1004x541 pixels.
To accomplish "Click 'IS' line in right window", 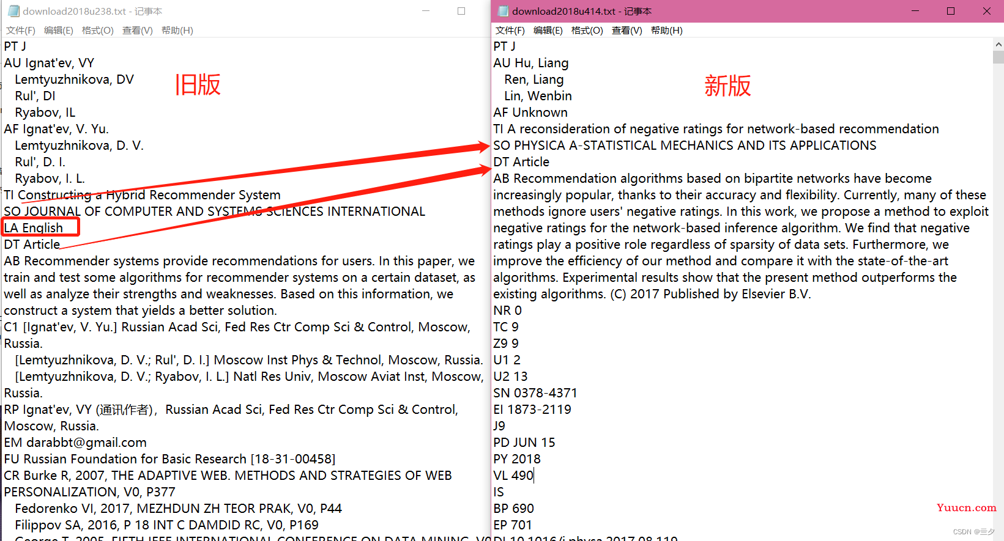I will (x=499, y=492).
